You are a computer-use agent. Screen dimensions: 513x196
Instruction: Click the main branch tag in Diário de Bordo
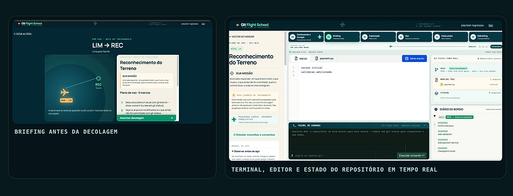click(x=441, y=117)
